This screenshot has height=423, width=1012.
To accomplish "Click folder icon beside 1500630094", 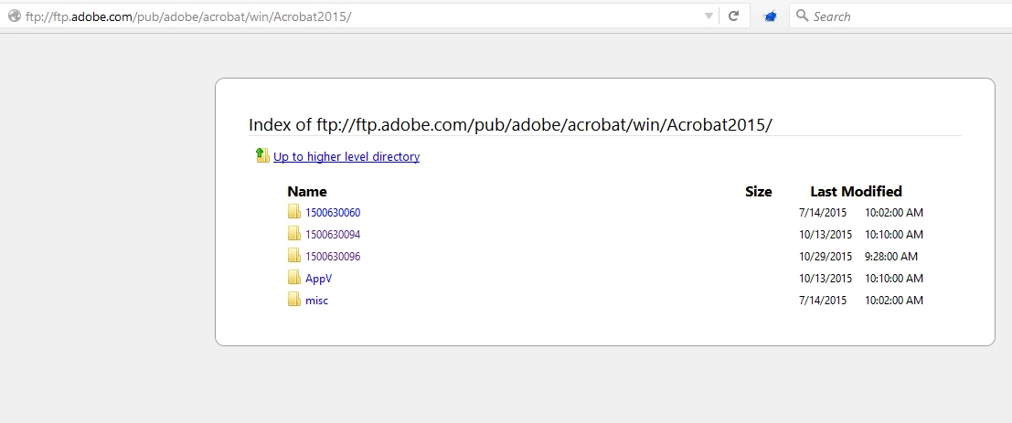I will coord(294,234).
